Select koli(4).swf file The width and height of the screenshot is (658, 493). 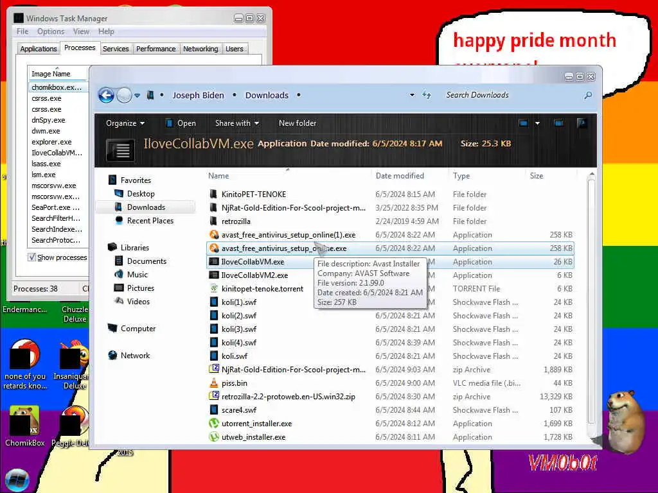click(x=239, y=343)
